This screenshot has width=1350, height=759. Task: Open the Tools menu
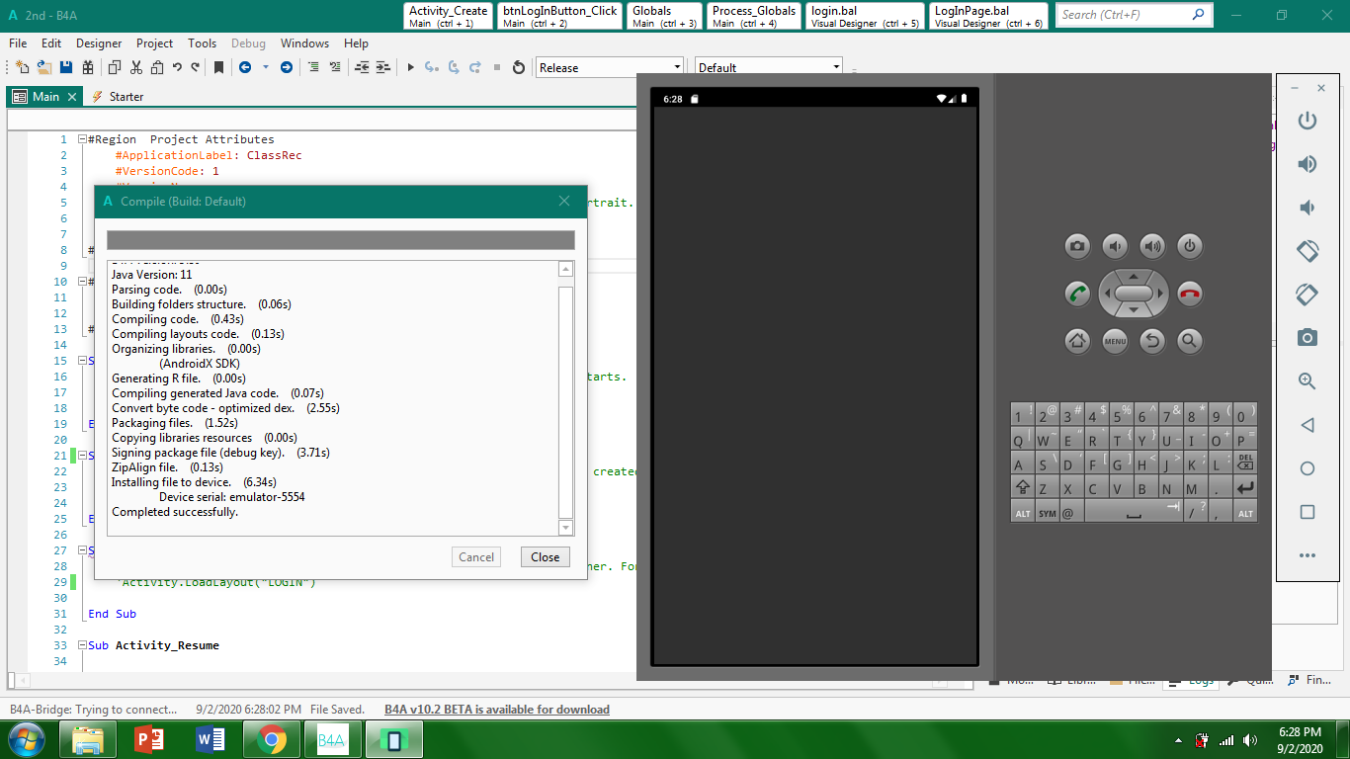pos(202,43)
